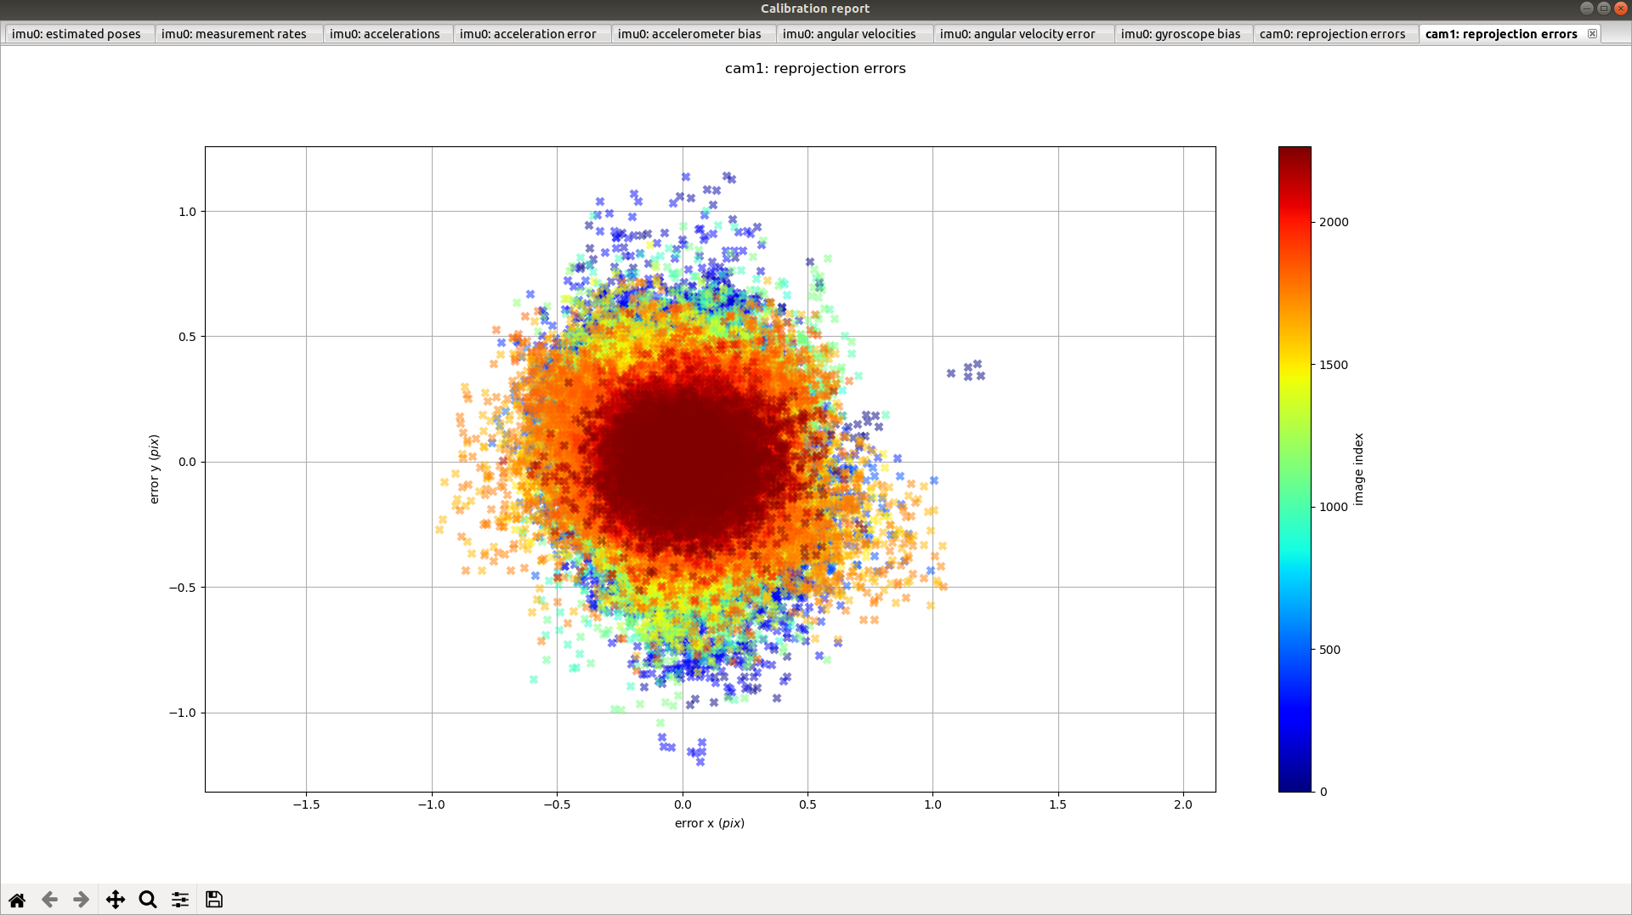The width and height of the screenshot is (1632, 915).
Task: Click the x-axis tick label −1.5
Action: coord(306,804)
